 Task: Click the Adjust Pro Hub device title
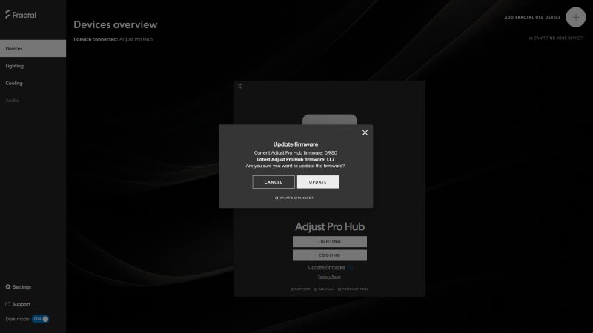(330, 226)
